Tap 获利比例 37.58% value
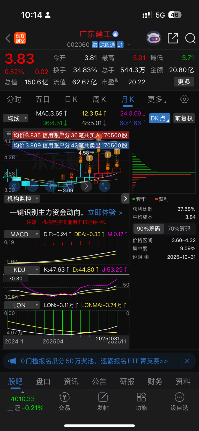 (186, 209)
